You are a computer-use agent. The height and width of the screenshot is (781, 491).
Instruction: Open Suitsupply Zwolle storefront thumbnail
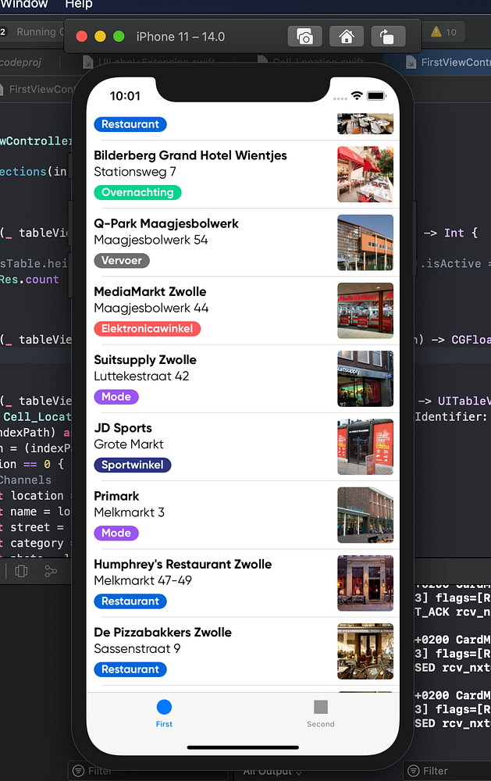pyautogui.click(x=365, y=379)
